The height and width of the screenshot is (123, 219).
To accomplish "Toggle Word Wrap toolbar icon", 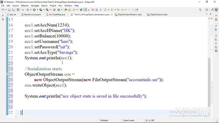I will point(93,10).
